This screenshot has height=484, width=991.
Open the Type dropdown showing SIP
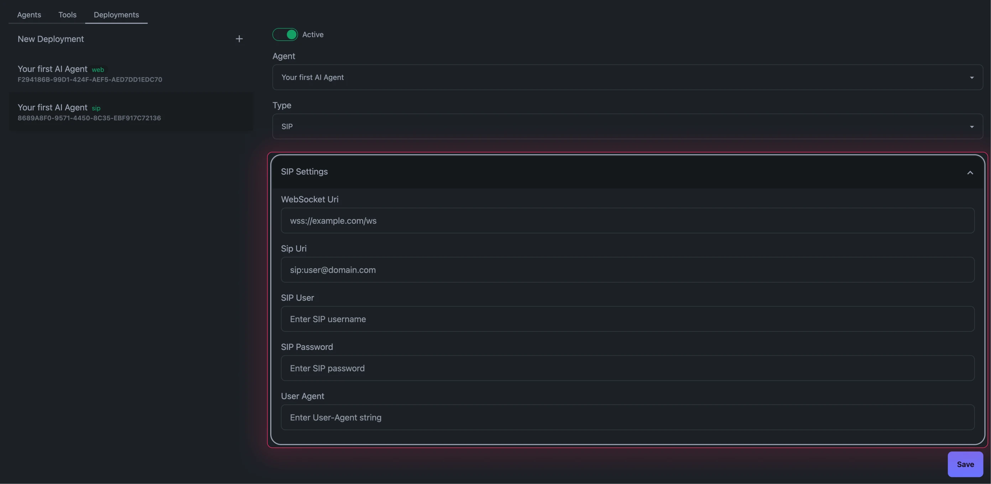click(x=627, y=127)
